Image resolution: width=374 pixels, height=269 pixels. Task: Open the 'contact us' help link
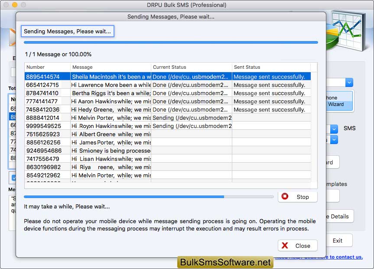346,257
